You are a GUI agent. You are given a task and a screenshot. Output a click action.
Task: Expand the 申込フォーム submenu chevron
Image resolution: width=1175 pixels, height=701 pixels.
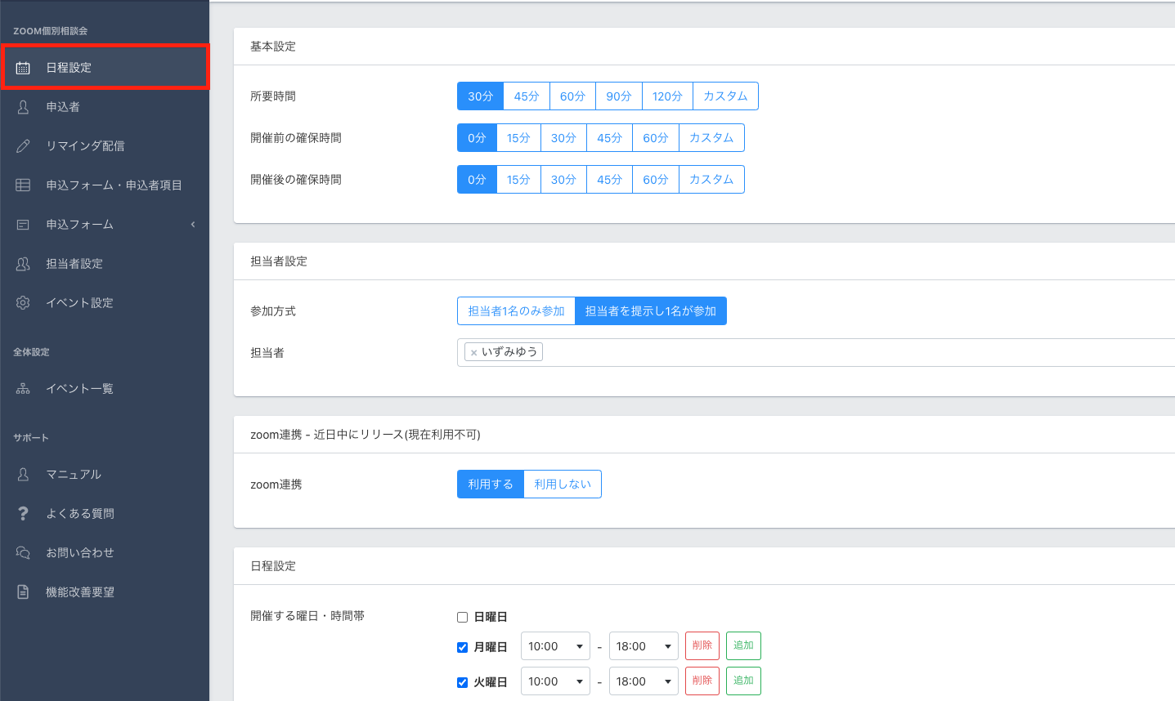point(193,225)
